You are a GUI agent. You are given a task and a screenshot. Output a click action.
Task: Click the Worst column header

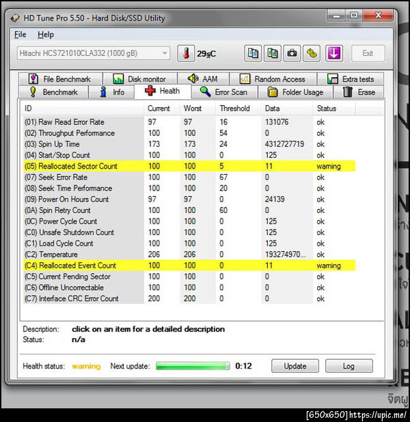pyautogui.click(x=197, y=109)
